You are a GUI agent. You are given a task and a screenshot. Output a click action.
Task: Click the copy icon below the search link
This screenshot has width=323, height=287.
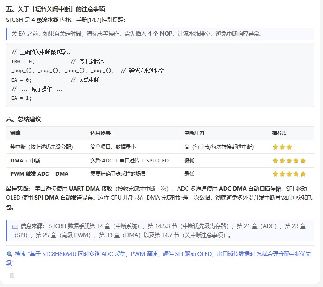tap(12, 275)
